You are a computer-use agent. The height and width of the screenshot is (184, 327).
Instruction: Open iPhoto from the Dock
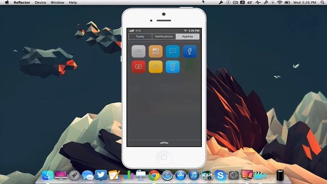(x=207, y=175)
